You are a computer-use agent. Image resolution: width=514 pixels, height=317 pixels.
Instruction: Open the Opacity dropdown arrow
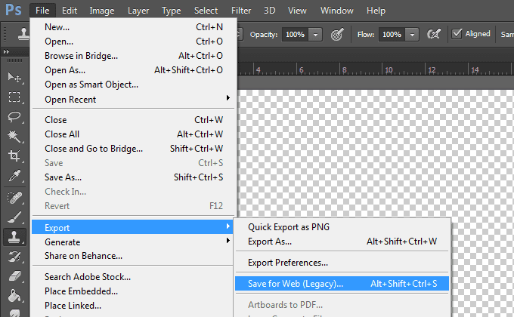tap(315, 35)
